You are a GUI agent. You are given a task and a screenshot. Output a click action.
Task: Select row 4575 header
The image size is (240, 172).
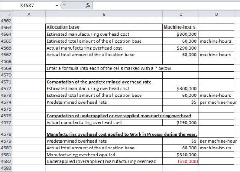(6, 109)
